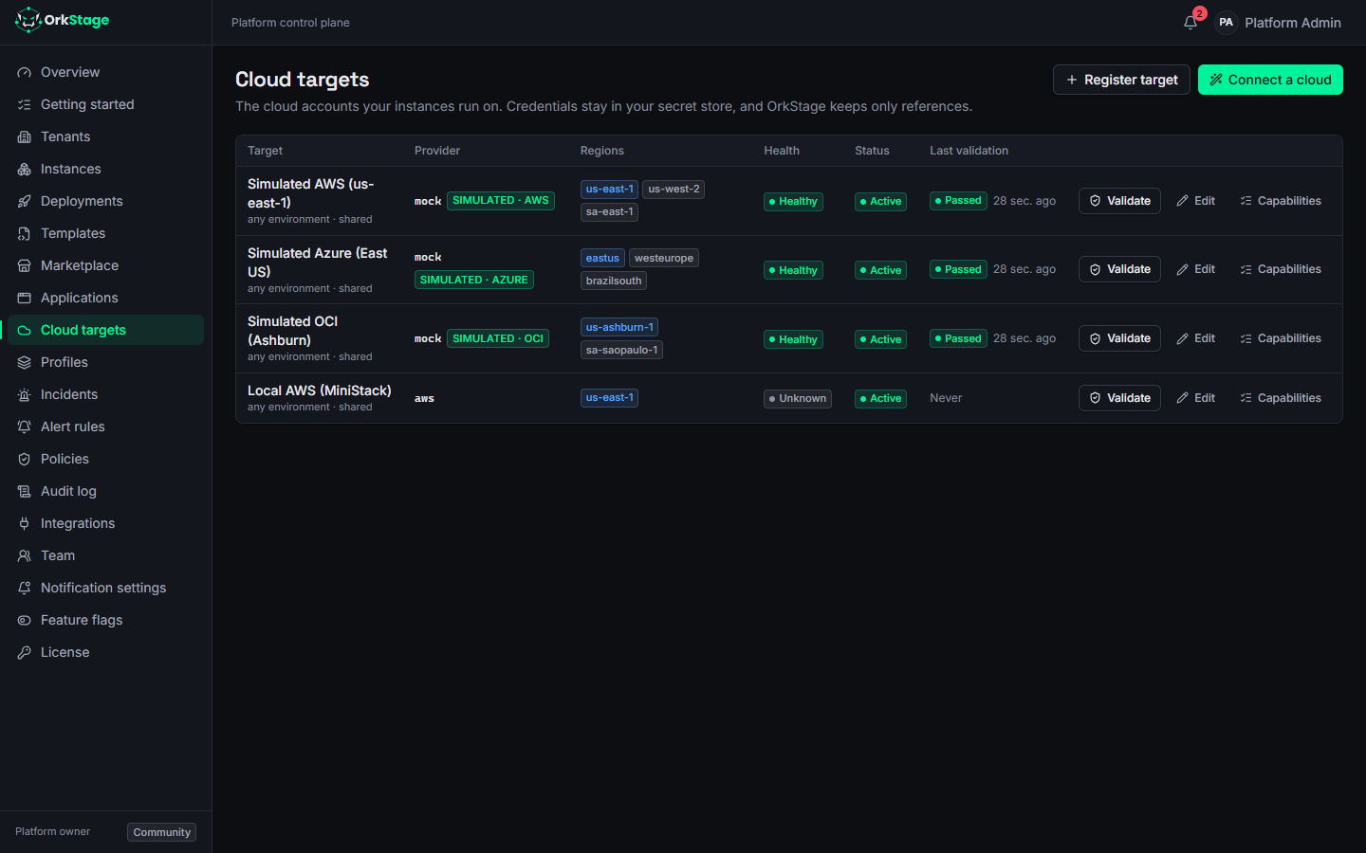Image resolution: width=1366 pixels, height=853 pixels.
Task: Click the SIMULATED · AZURE provider badge
Action: [474, 280]
